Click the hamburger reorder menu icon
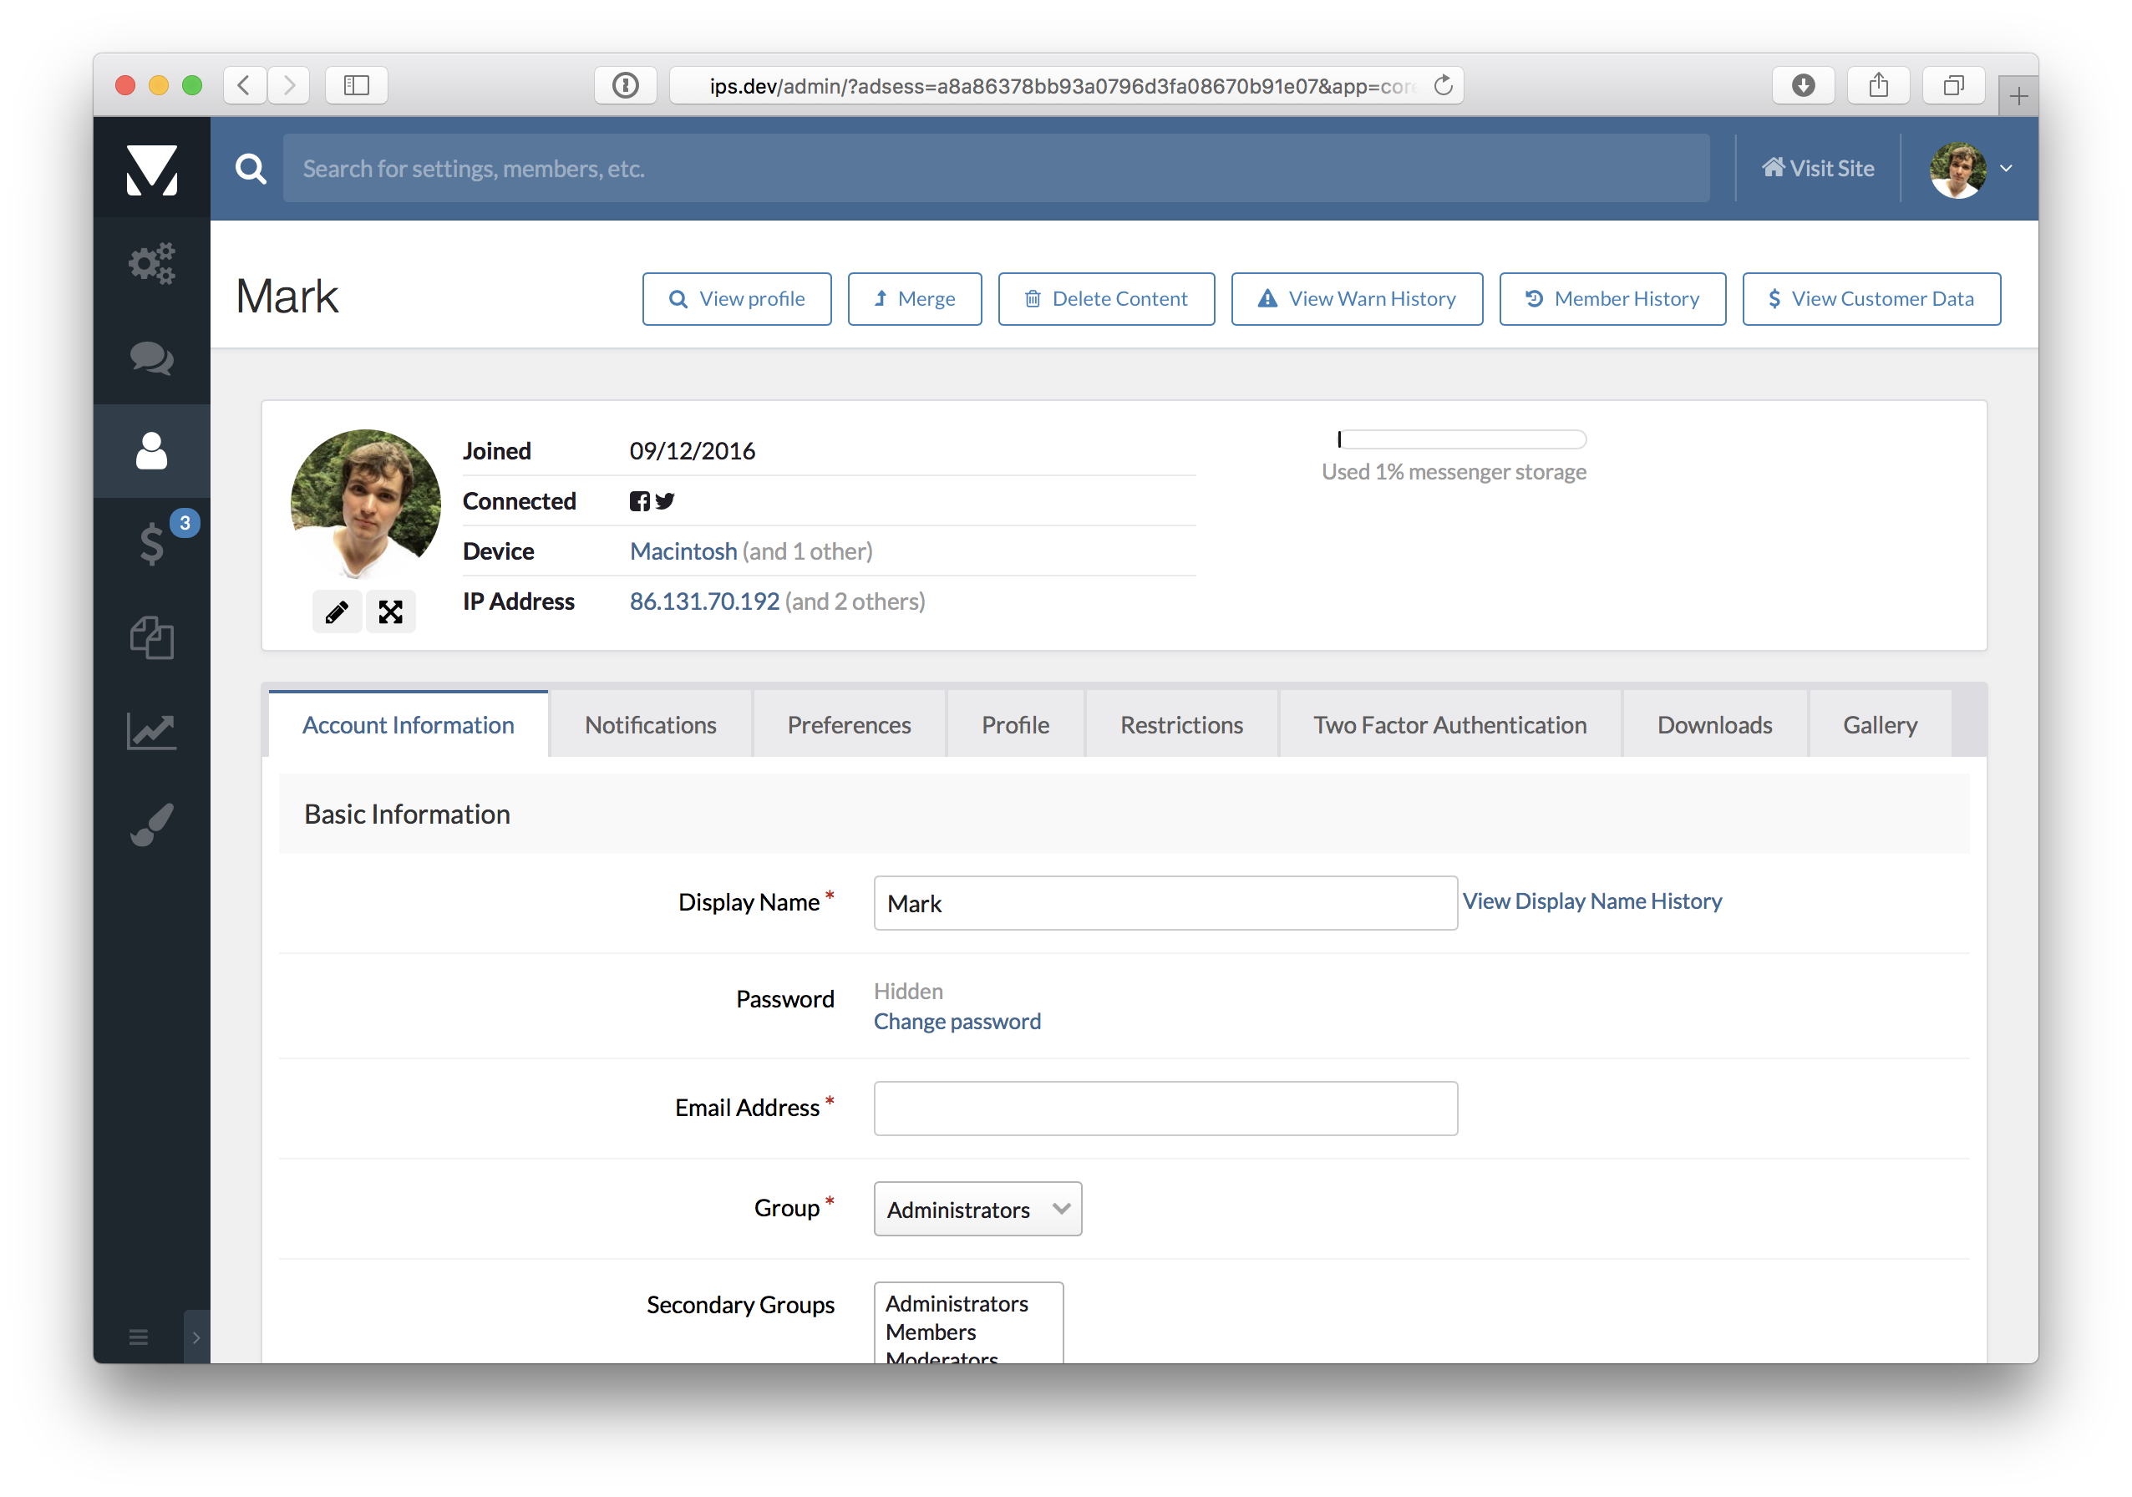2132x1497 pixels. pyautogui.click(x=139, y=1337)
